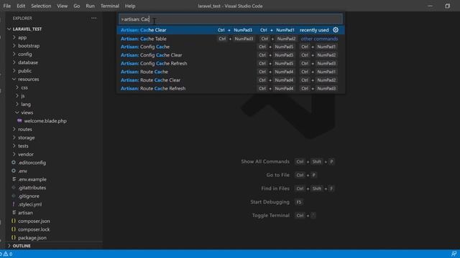Expand the config folder

(x=14, y=54)
